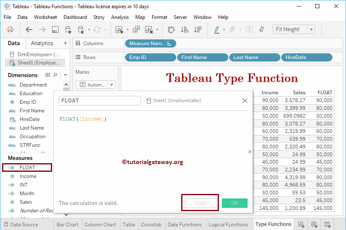The image size is (346, 230).
Task: Click the calculation name field FLOAT
Action: [100, 101]
